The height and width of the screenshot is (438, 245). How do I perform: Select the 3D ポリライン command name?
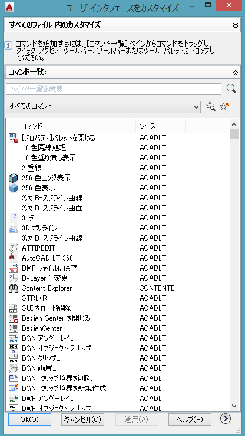pos(39,228)
